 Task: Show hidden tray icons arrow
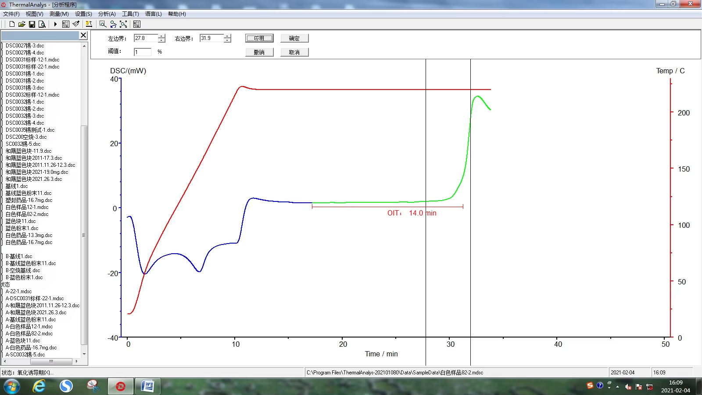pyautogui.click(x=617, y=387)
